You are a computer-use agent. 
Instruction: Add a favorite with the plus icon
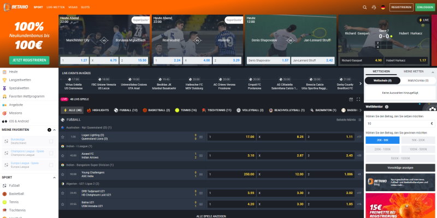[49, 130]
